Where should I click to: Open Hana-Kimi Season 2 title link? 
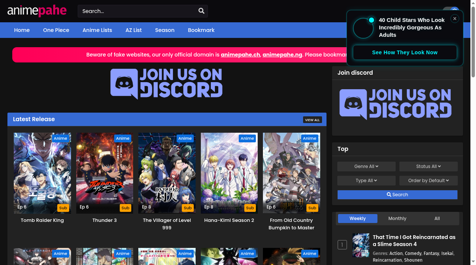[229, 220]
